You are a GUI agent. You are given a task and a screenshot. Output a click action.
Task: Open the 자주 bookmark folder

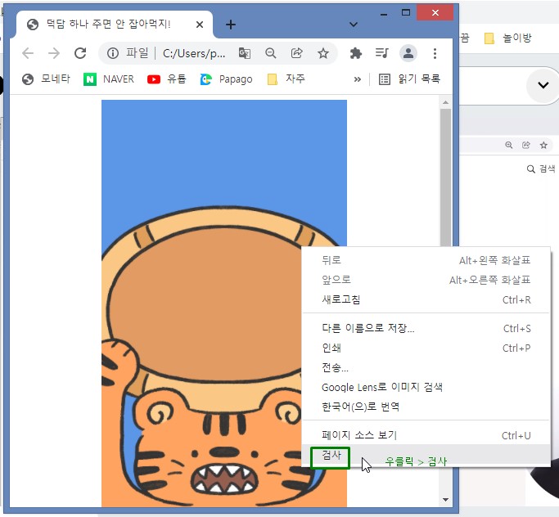pos(286,79)
